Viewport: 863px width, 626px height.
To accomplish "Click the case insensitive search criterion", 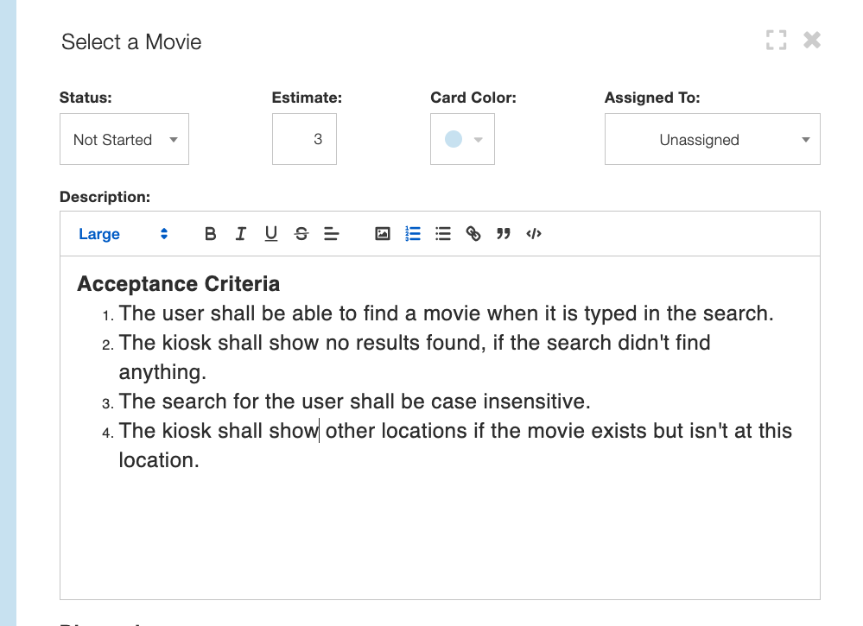I will click(x=354, y=402).
